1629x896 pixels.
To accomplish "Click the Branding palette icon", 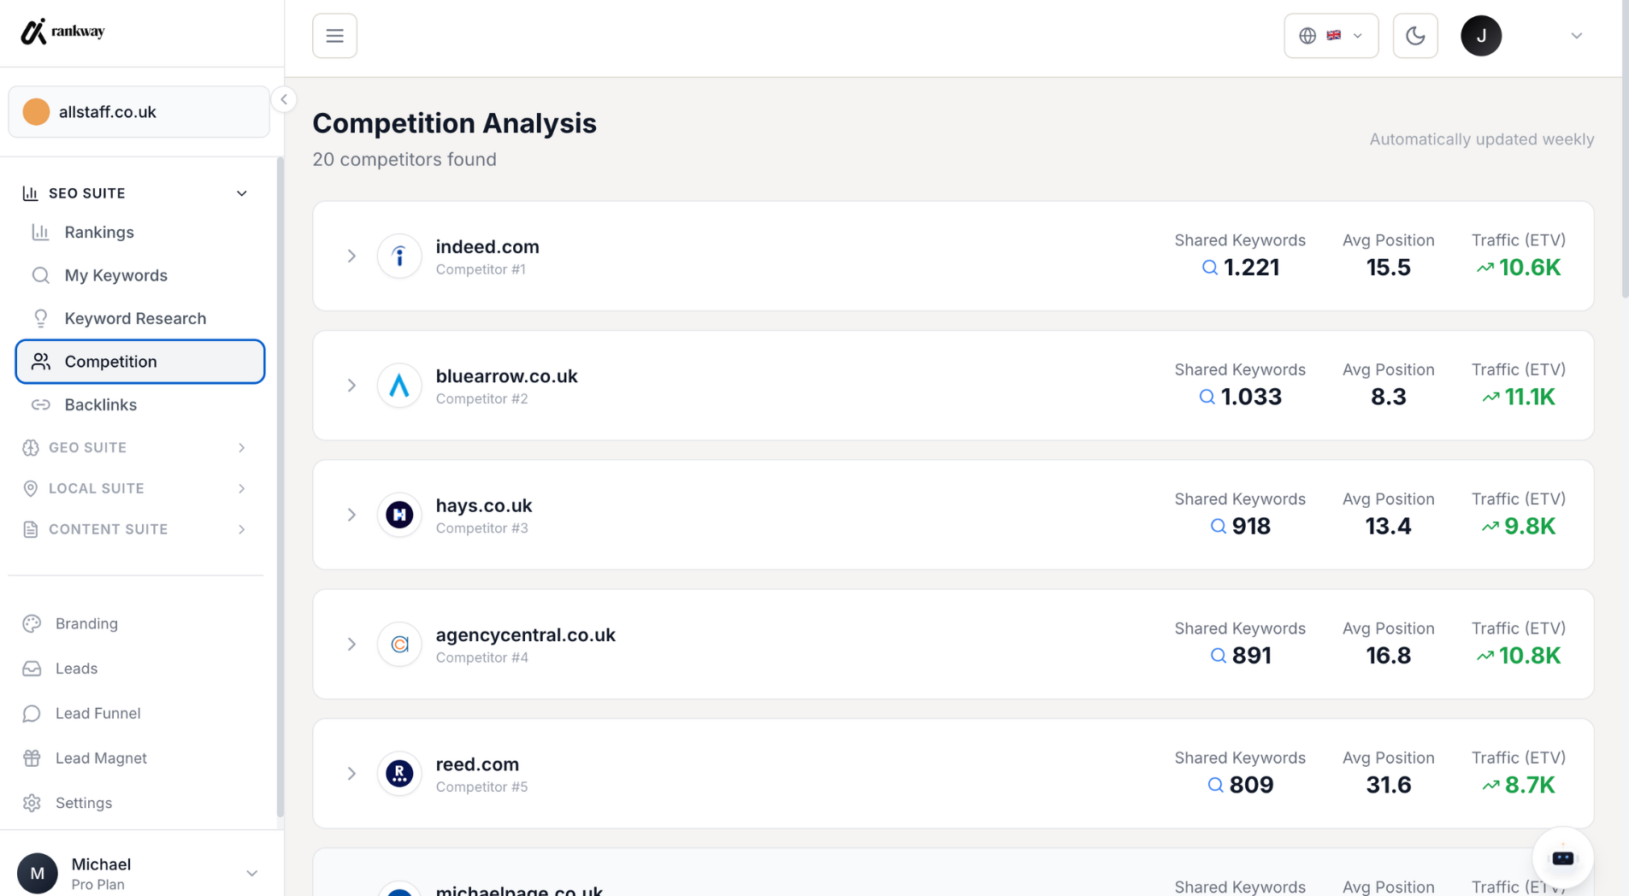I will pyautogui.click(x=32, y=624).
